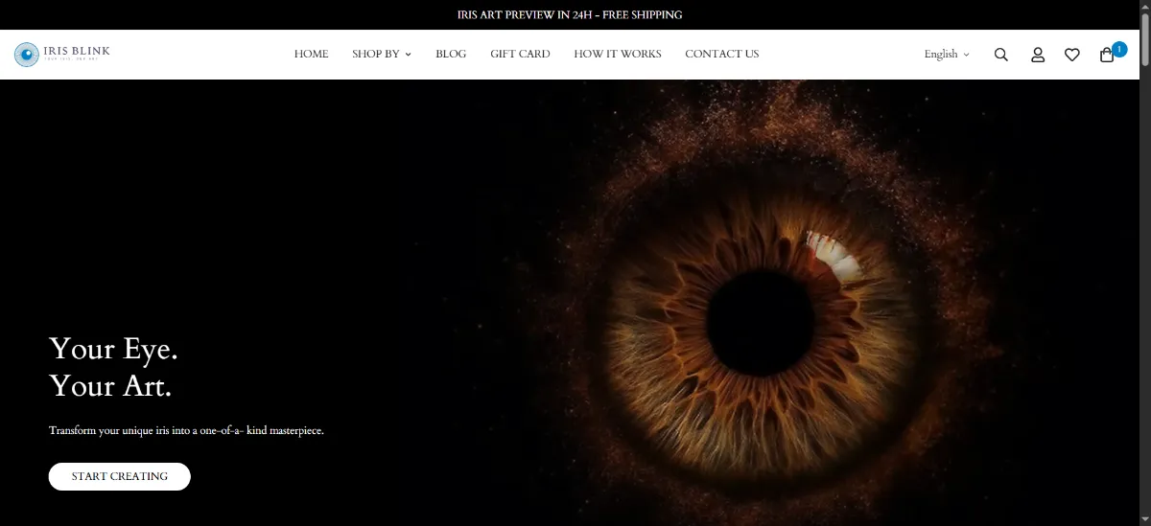Expand the SHOP BY dropdown menu

382,54
